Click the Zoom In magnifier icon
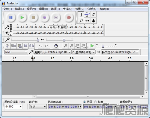Screen dimensions: 150x118 pyautogui.click(x=65, y=46)
